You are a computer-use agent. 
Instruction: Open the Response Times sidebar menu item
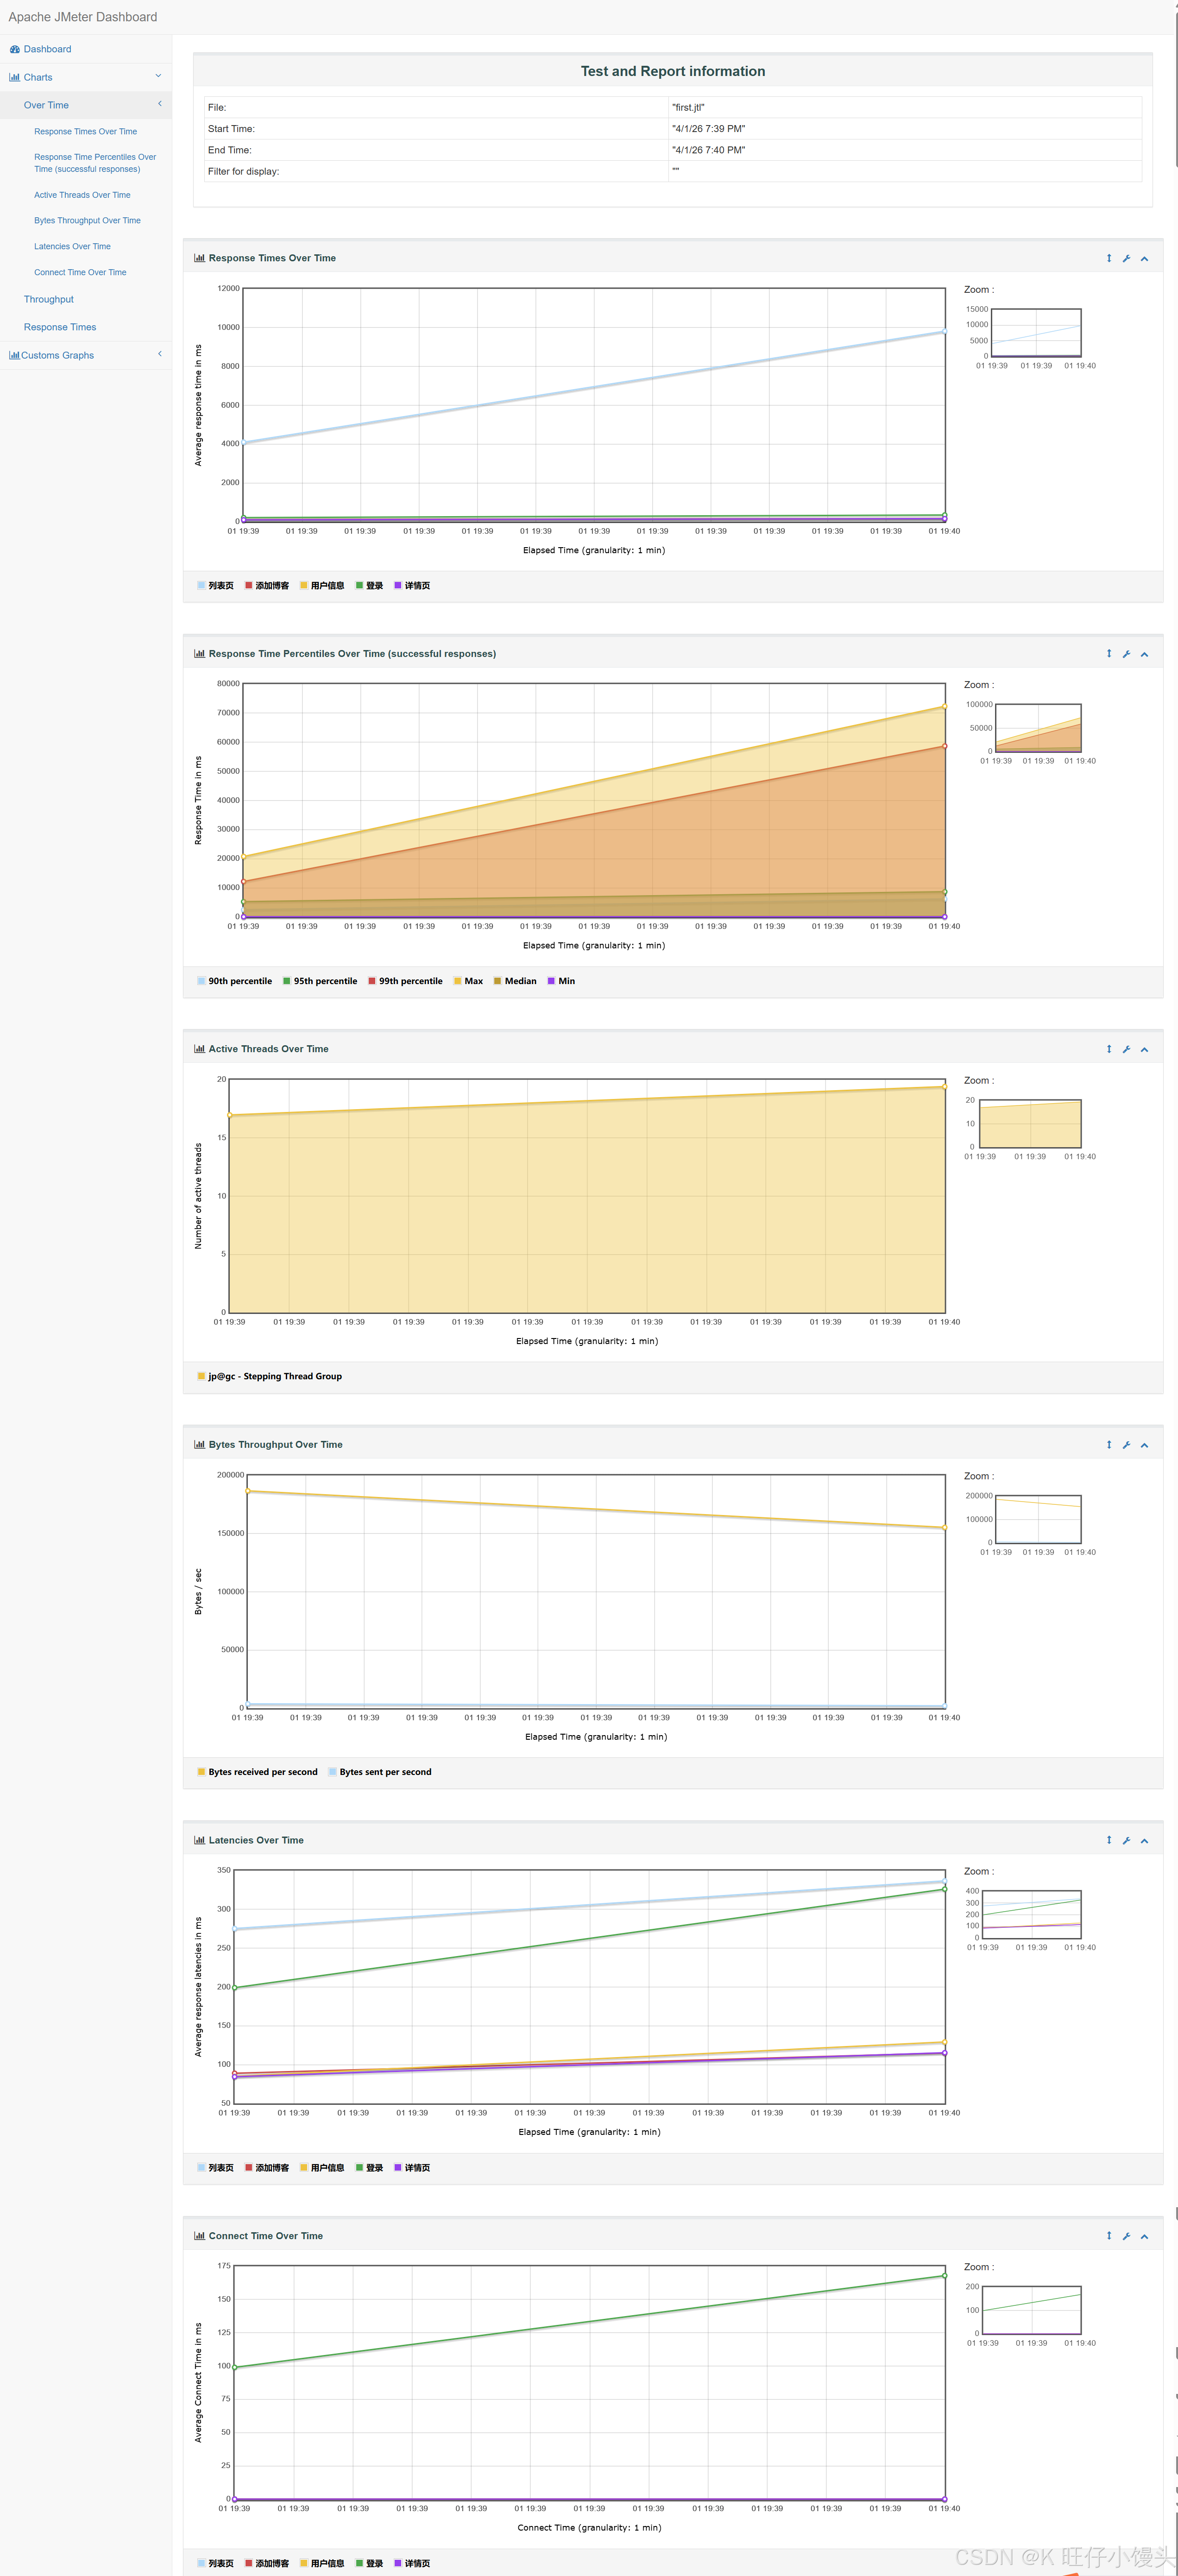60,327
